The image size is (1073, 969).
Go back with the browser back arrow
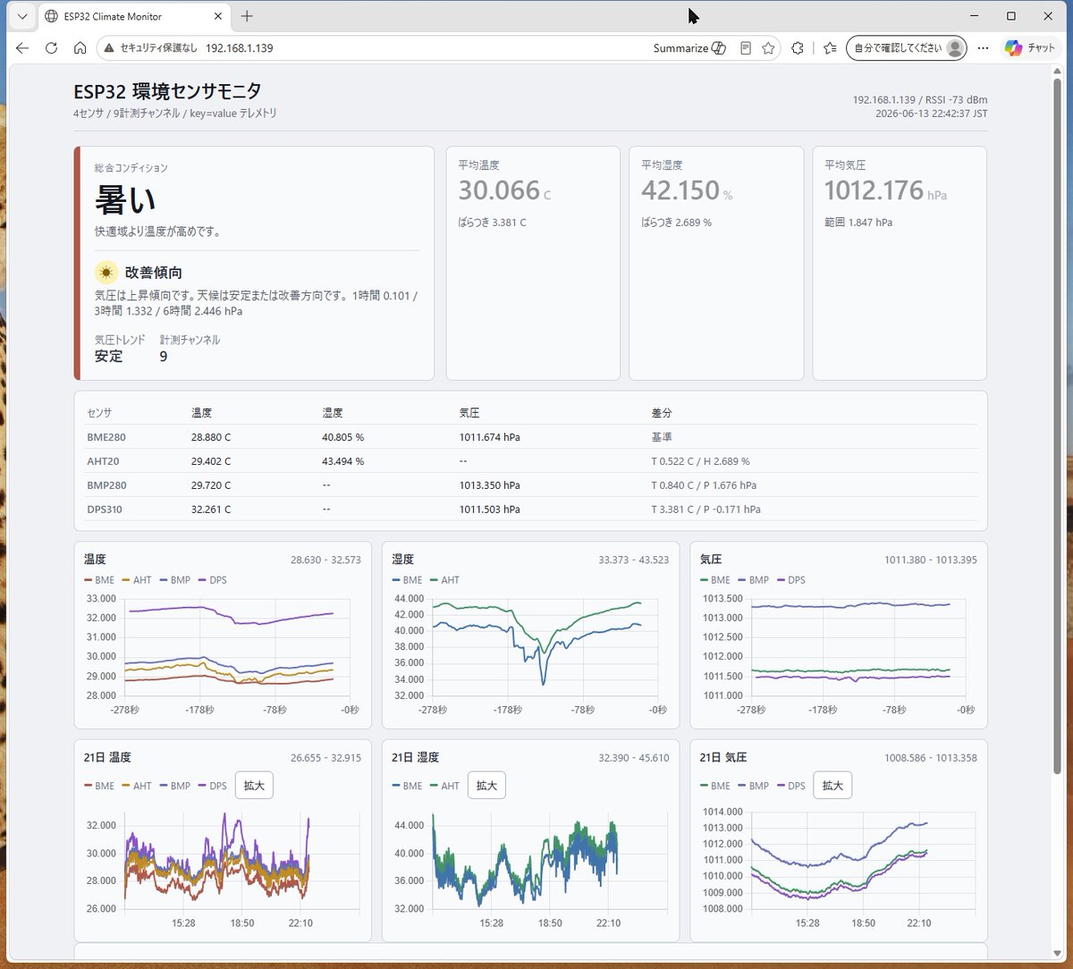click(x=22, y=48)
